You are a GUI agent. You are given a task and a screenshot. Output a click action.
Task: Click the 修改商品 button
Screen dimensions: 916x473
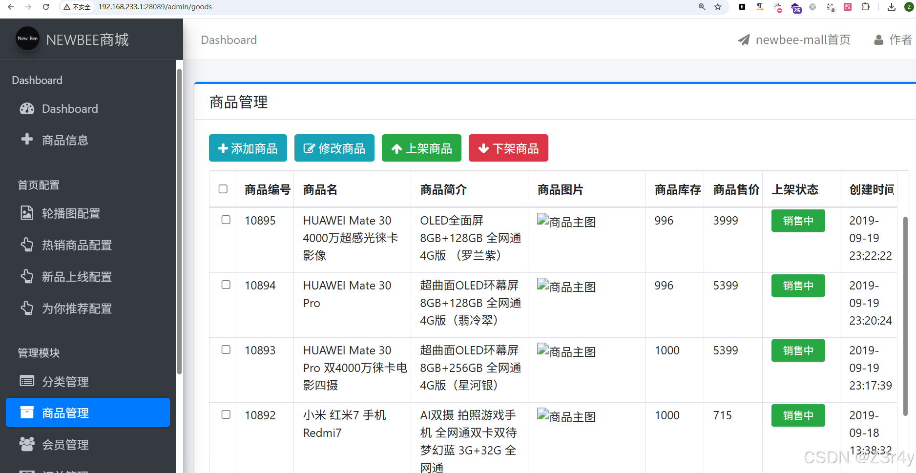[334, 148]
